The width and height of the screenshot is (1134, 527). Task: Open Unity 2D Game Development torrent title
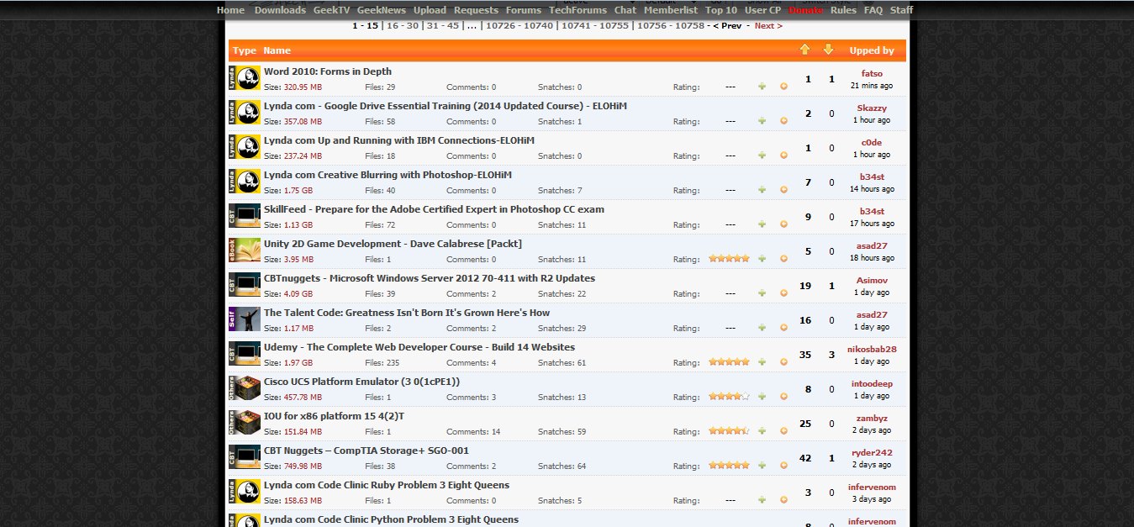[x=393, y=244]
